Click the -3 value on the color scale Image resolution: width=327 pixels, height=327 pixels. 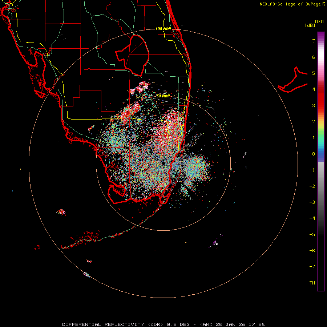point(312,202)
